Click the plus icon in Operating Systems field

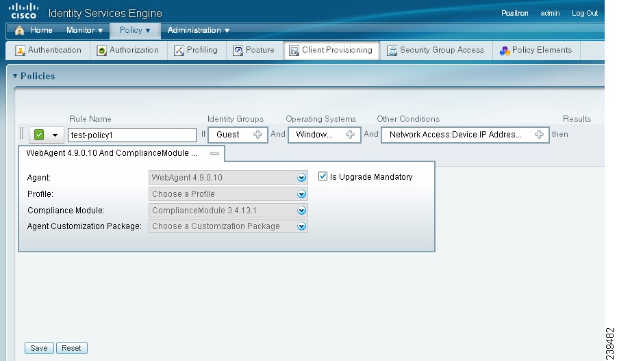350,134
